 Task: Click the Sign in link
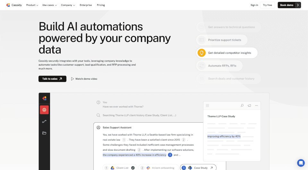point(254,5)
